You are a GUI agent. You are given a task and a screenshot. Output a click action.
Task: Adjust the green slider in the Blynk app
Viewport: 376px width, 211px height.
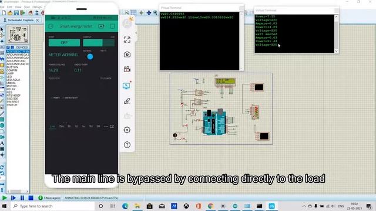click(x=99, y=43)
